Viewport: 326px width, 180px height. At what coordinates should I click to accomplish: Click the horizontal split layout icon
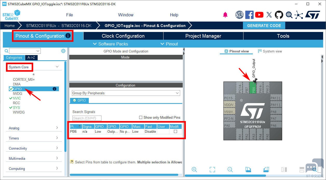[302, 170]
